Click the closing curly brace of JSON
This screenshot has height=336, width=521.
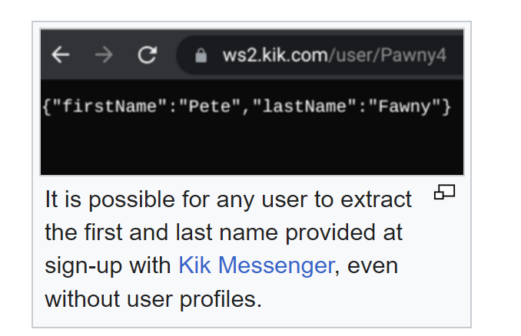446,107
